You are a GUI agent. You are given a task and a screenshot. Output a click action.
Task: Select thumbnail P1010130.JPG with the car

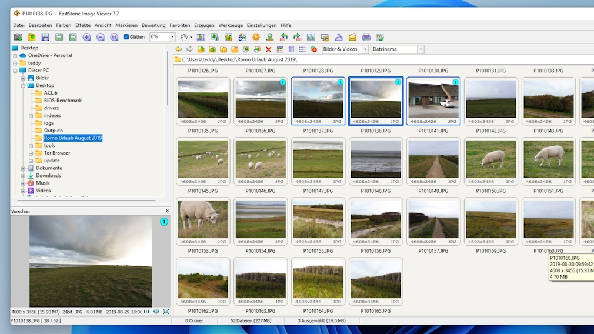(x=433, y=101)
